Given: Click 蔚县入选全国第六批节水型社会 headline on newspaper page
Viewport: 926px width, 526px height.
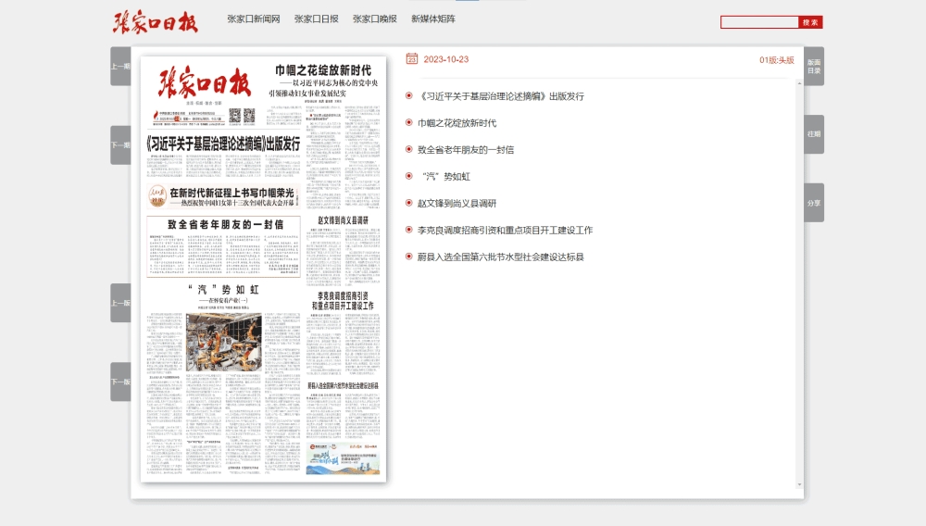Looking at the screenshot, I should (x=344, y=385).
